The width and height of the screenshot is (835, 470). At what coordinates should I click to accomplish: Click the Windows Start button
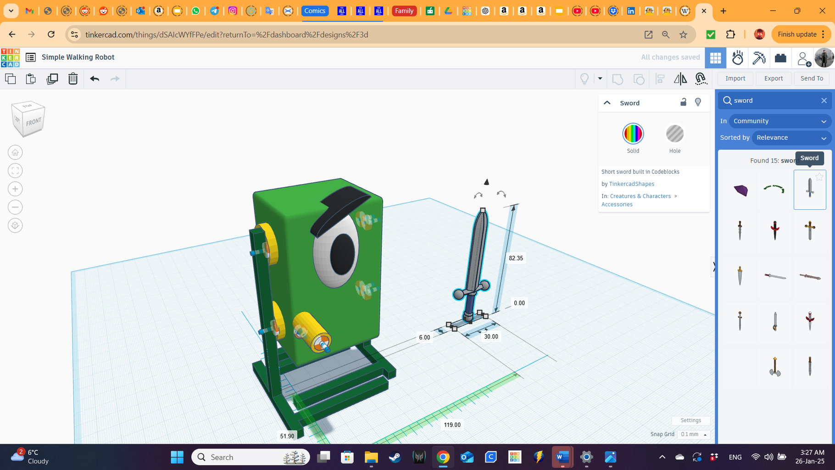pyautogui.click(x=177, y=457)
